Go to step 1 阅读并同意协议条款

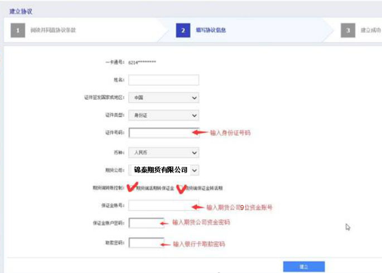[x=43, y=30]
